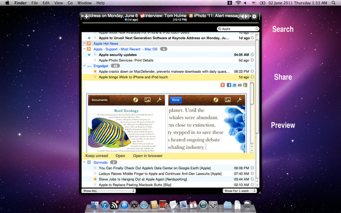
Task: Open the App Store from the Dock
Action: [124, 205]
